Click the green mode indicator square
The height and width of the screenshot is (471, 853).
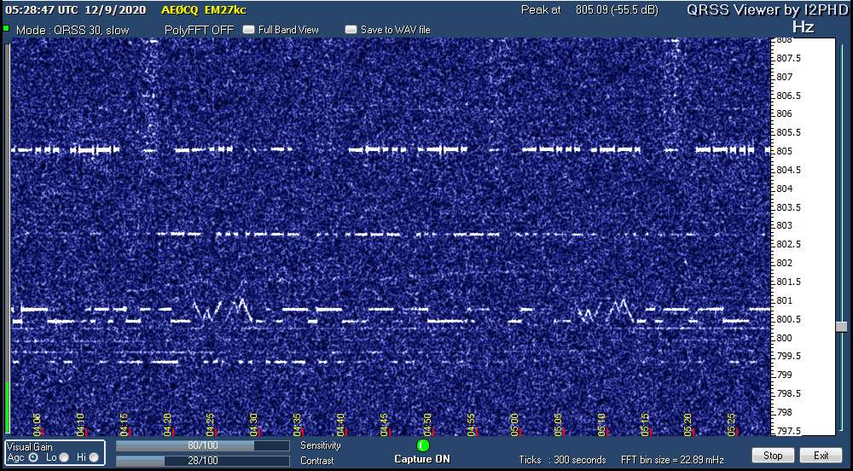[x=6, y=29]
